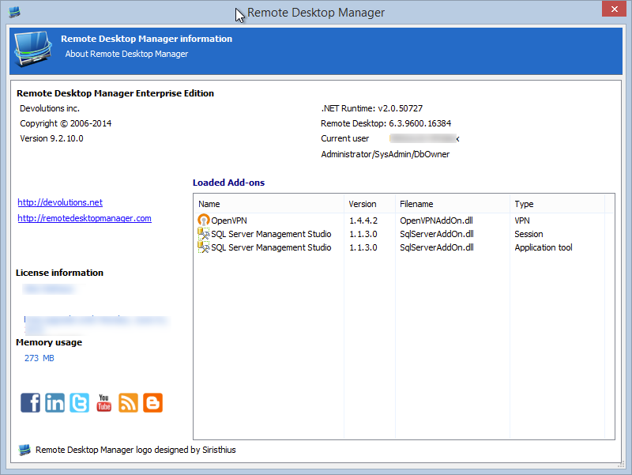This screenshot has width=632, height=475.
Task: Click small logo icon beside designer credit
Action: coord(24,450)
